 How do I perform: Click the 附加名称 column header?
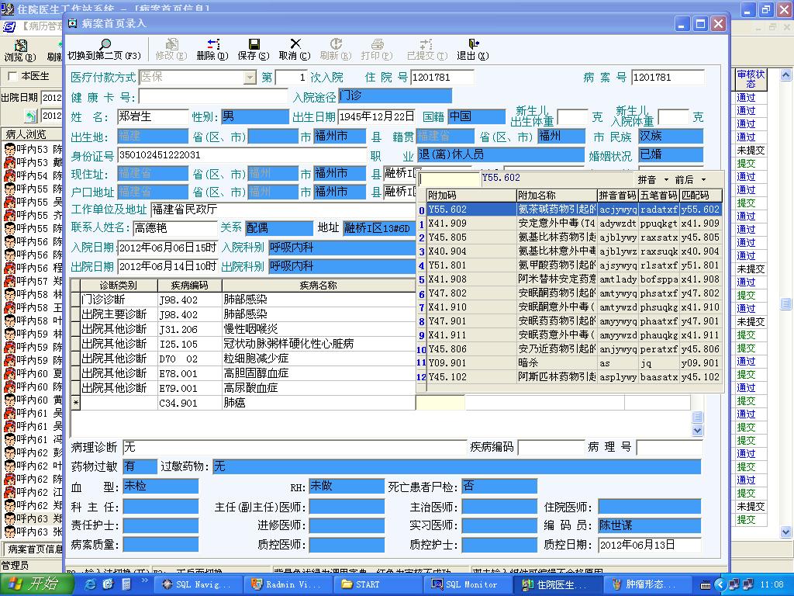[557, 195]
